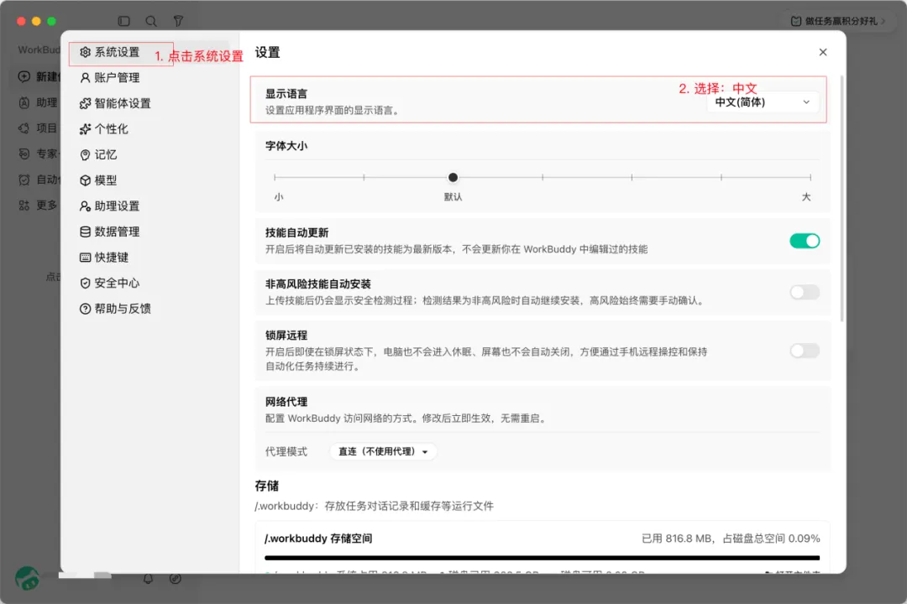The width and height of the screenshot is (907, 604).
Task: Open 记忆 via its head icon
Action: [85, 155]
